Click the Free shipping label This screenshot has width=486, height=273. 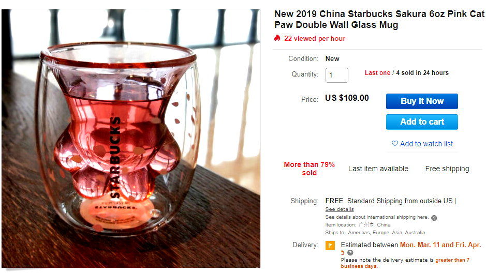click(x=447, y=169)
